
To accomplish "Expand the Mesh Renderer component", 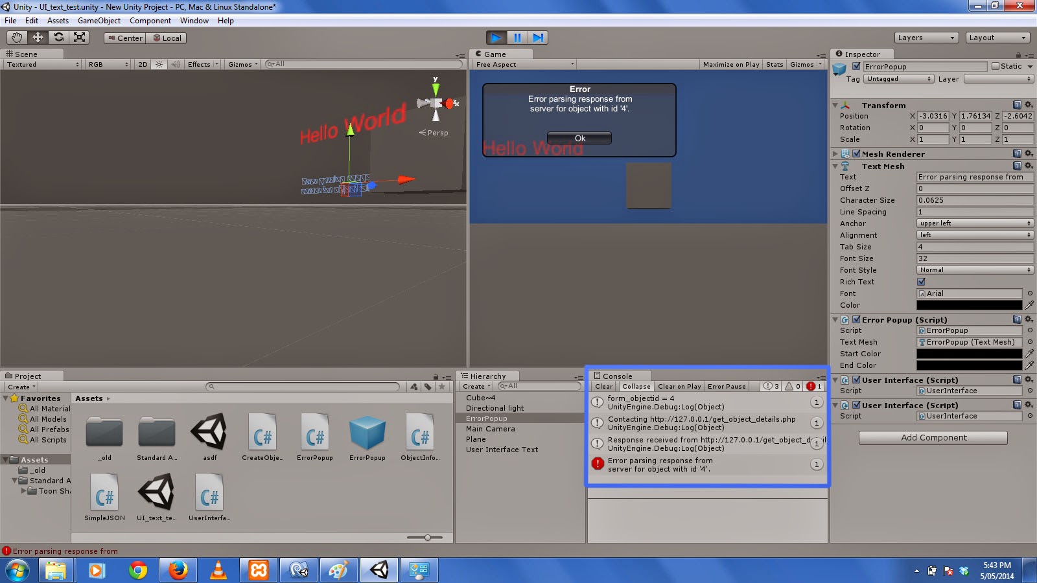I will (x=835, y=154).
